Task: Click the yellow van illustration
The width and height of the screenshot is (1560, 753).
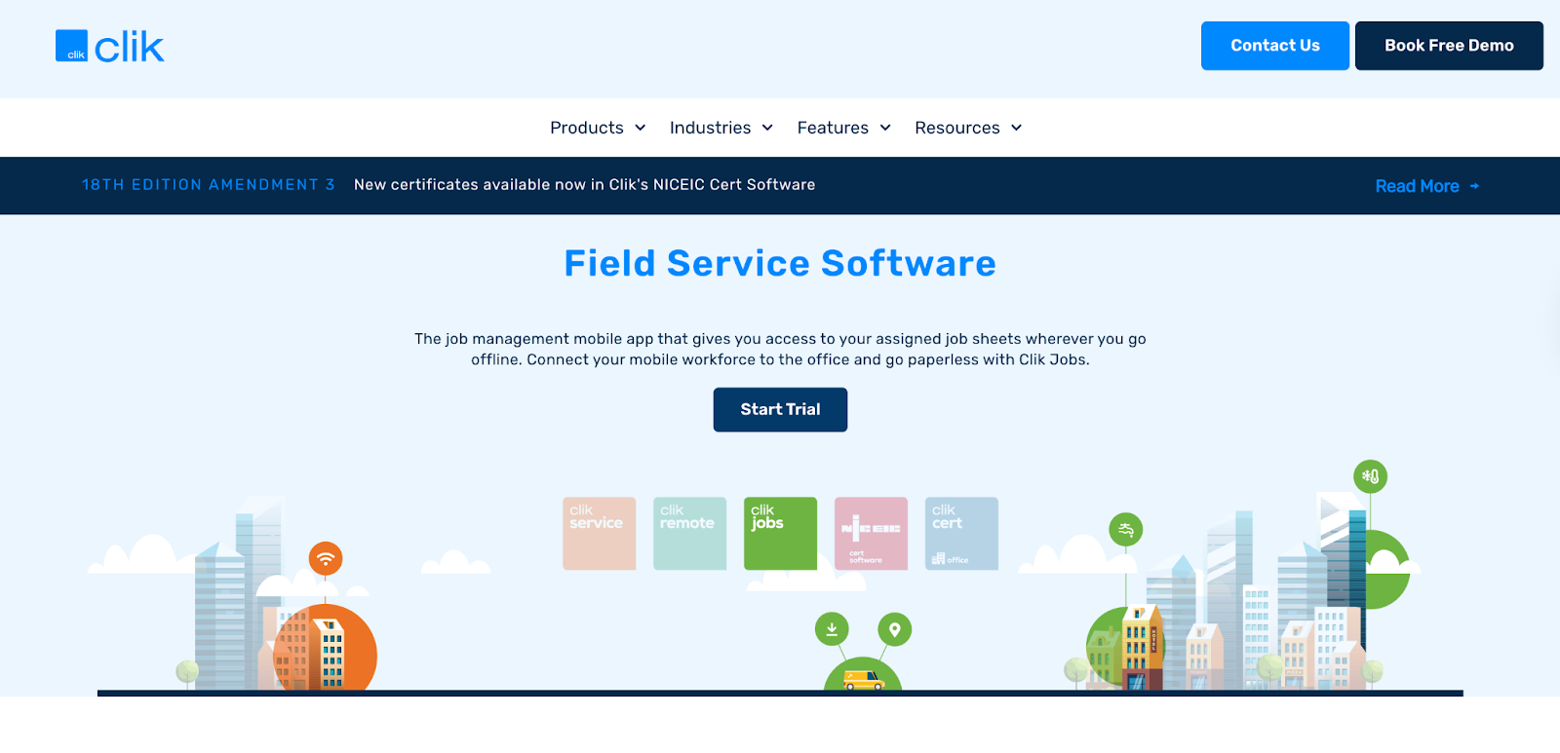Action: pyautogui.click(x=864, y=679)
